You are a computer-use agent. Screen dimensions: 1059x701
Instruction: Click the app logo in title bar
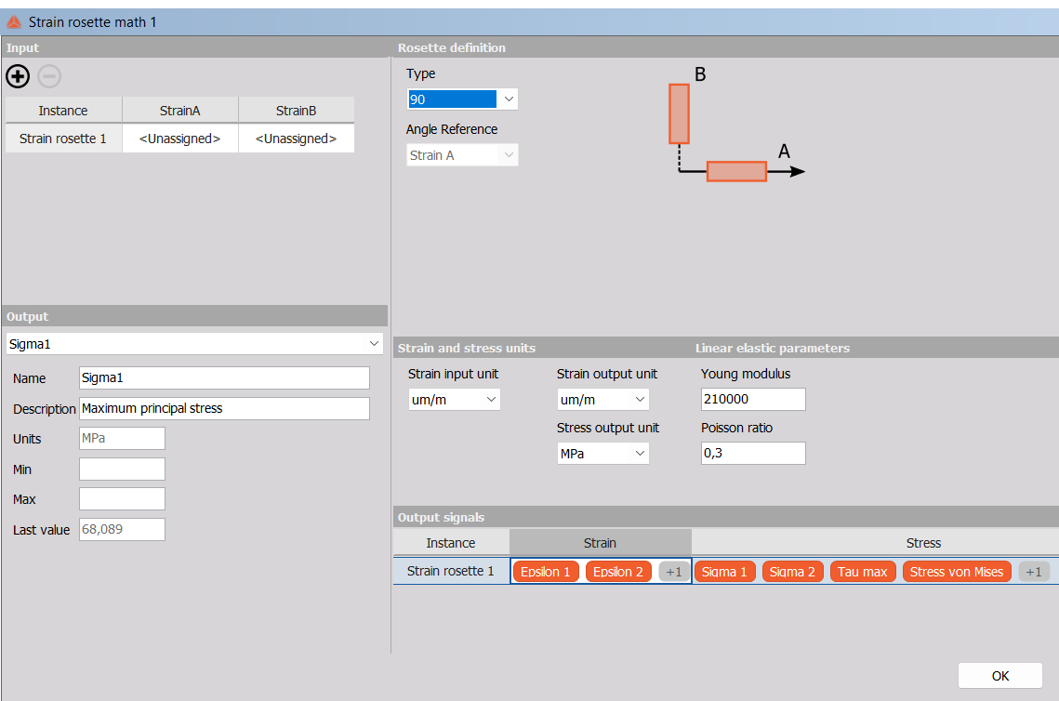pos(14,22)
